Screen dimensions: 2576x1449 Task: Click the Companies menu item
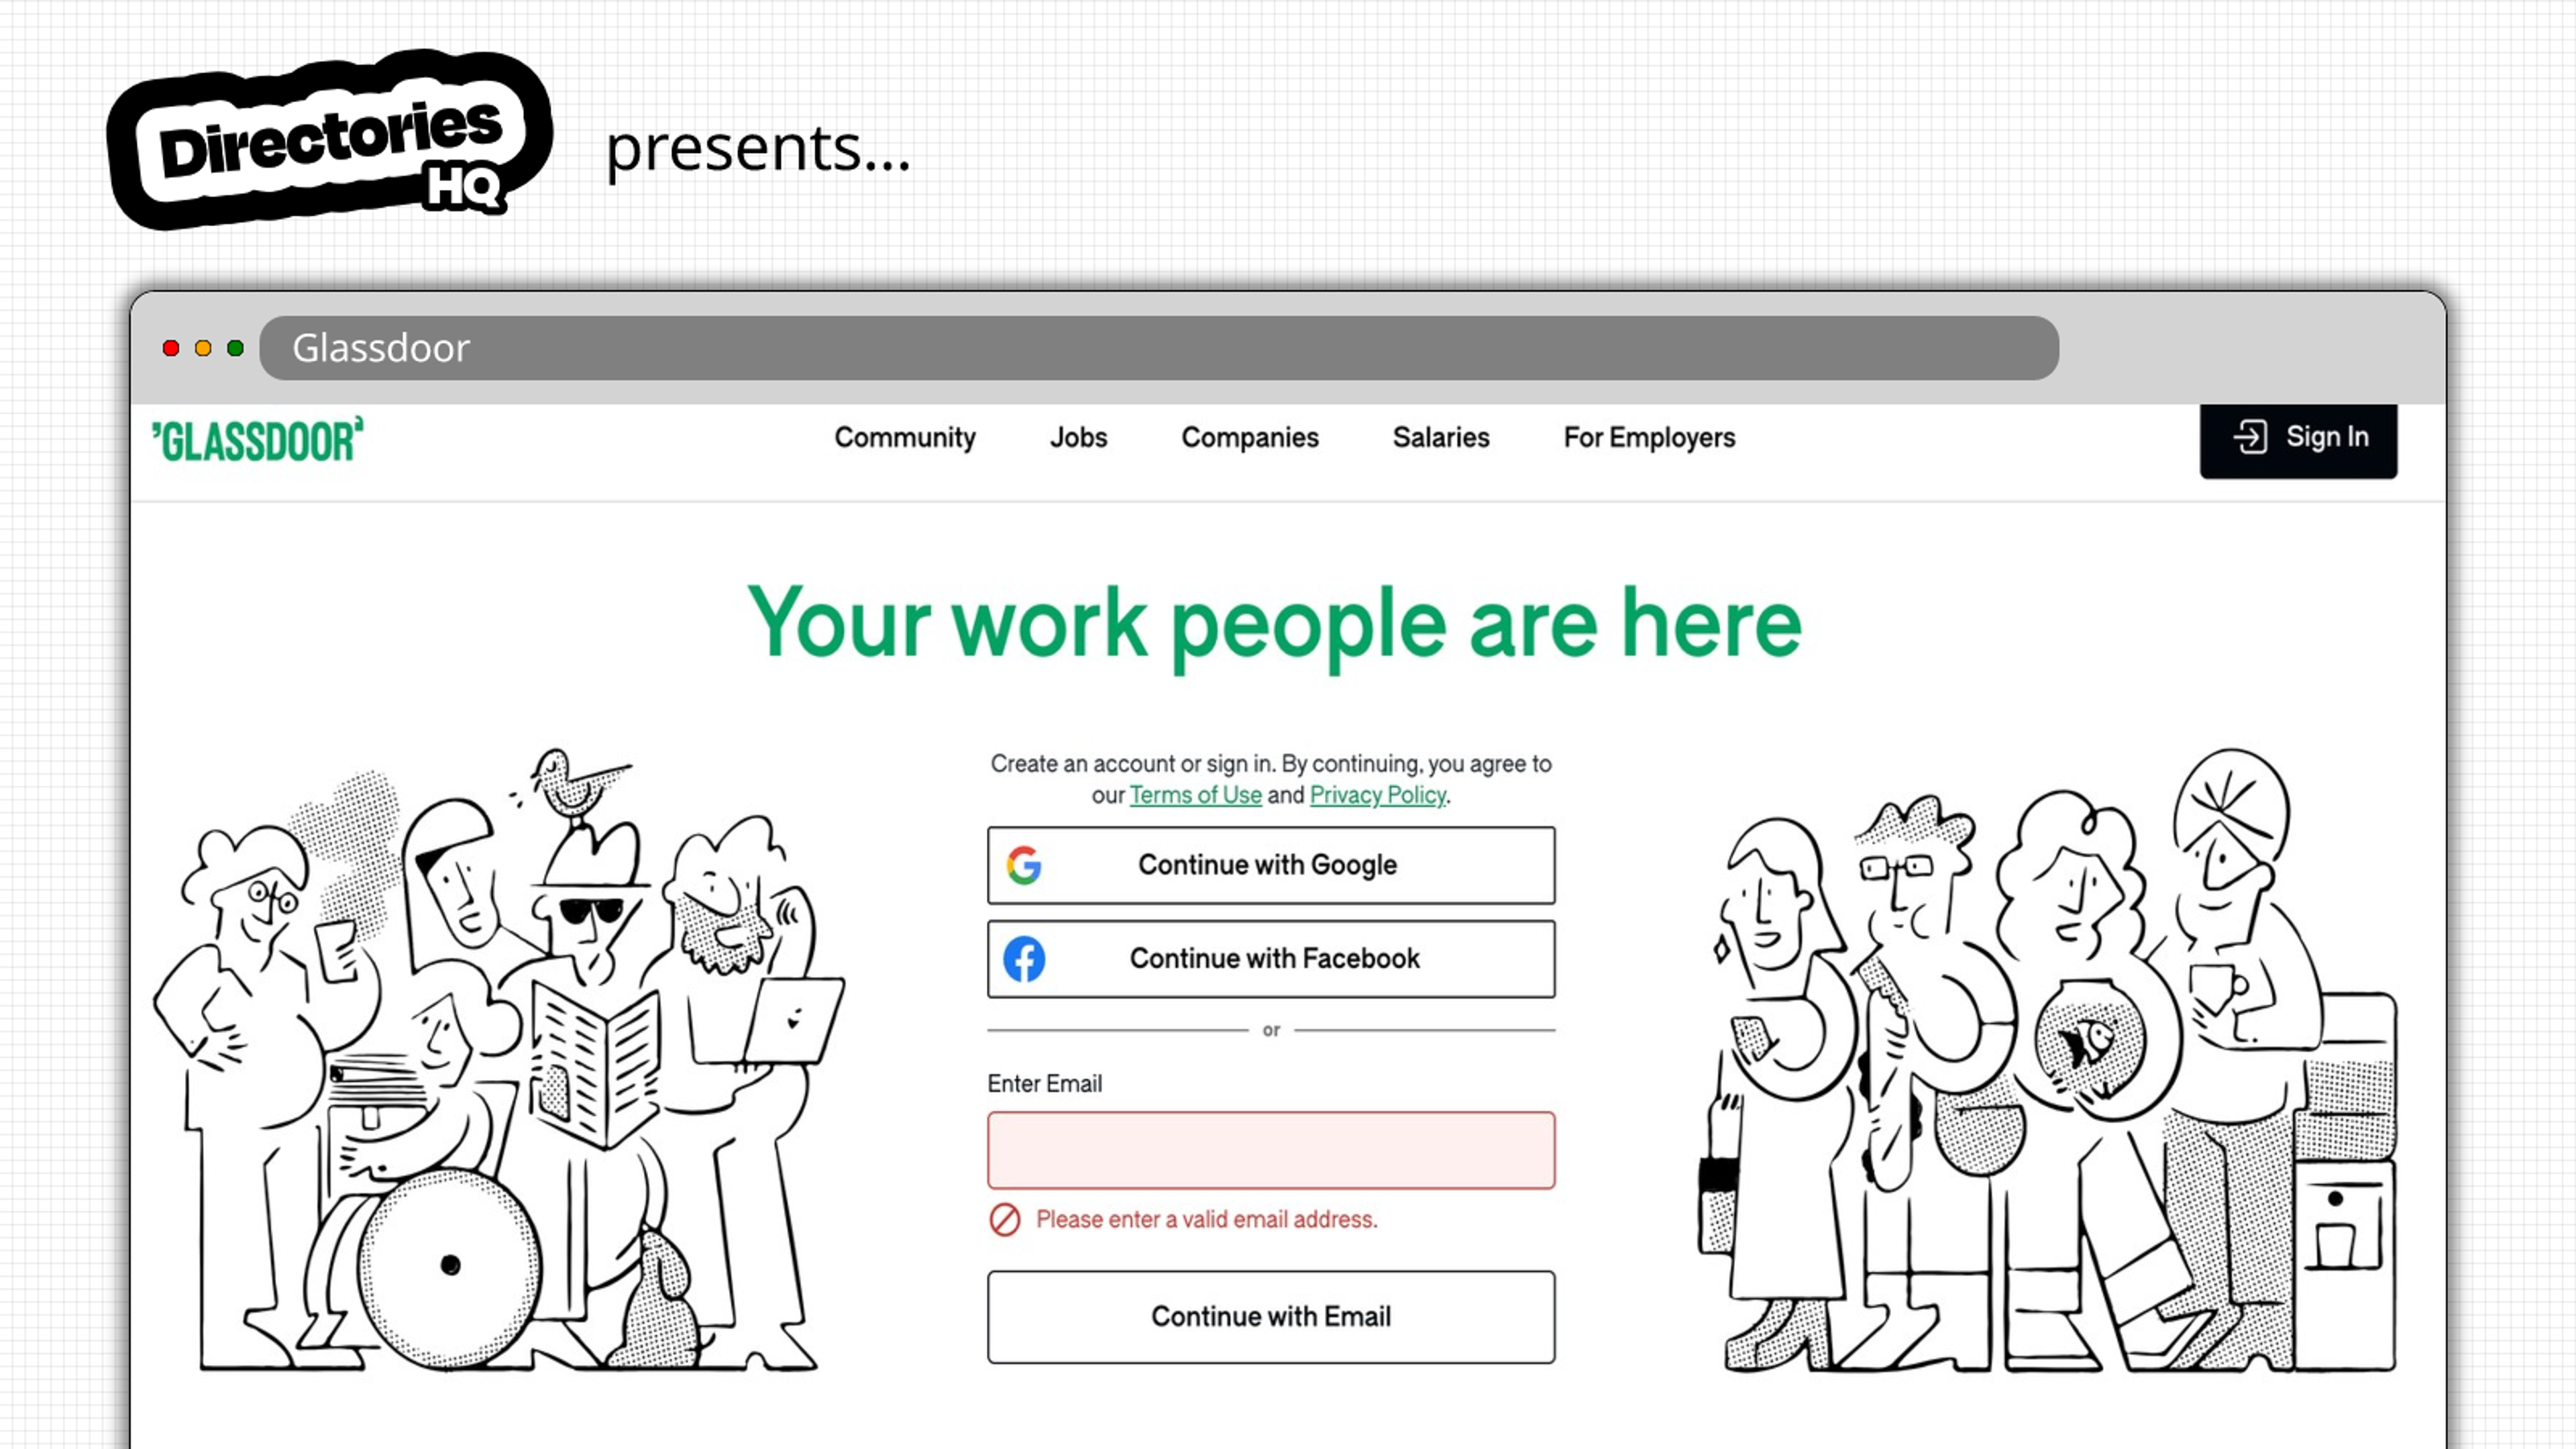[1249, 437]
